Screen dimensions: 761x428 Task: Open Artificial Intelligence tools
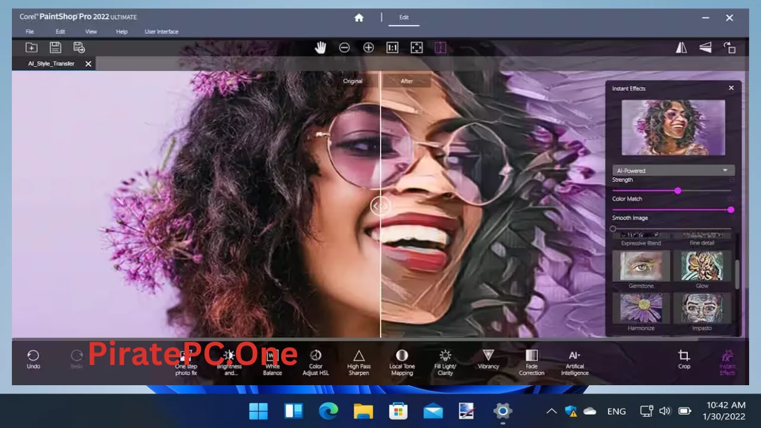click(575, 361)
